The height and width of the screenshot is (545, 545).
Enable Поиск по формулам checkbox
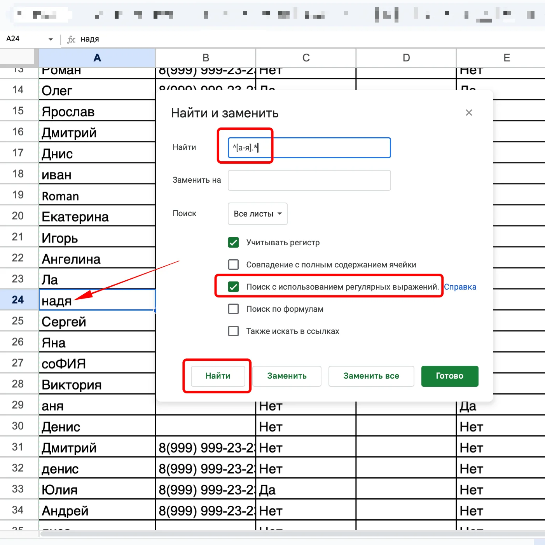[234, 309]
